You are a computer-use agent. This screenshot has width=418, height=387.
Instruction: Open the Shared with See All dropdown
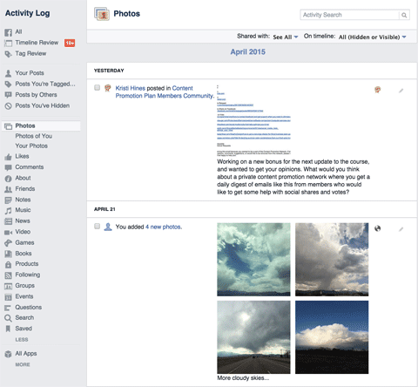coord(286,37)
